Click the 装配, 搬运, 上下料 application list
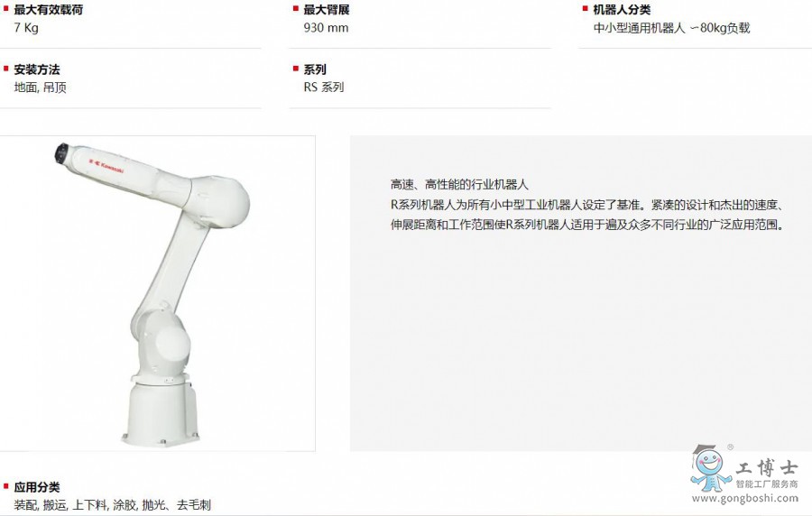The width and height of the screenshot is (812, 516). pyautogui.click(x=113, y=504)
